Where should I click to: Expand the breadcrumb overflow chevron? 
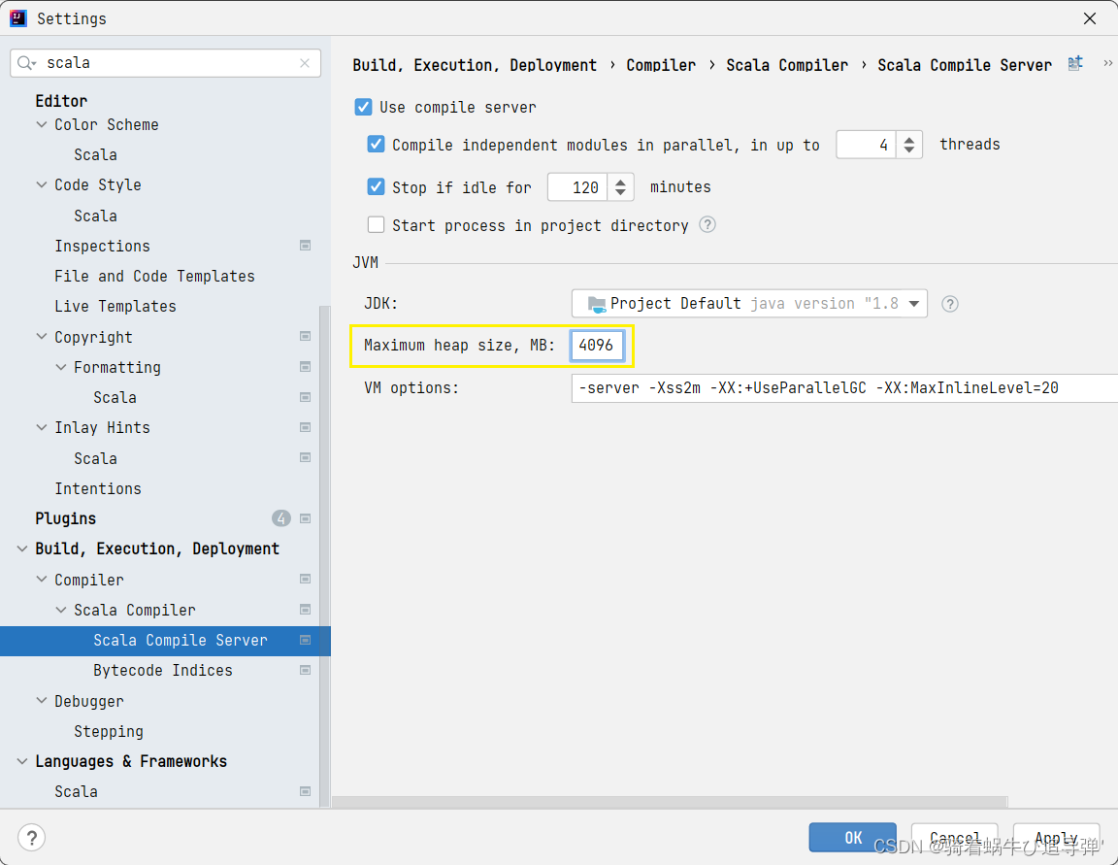point(1107,62)
